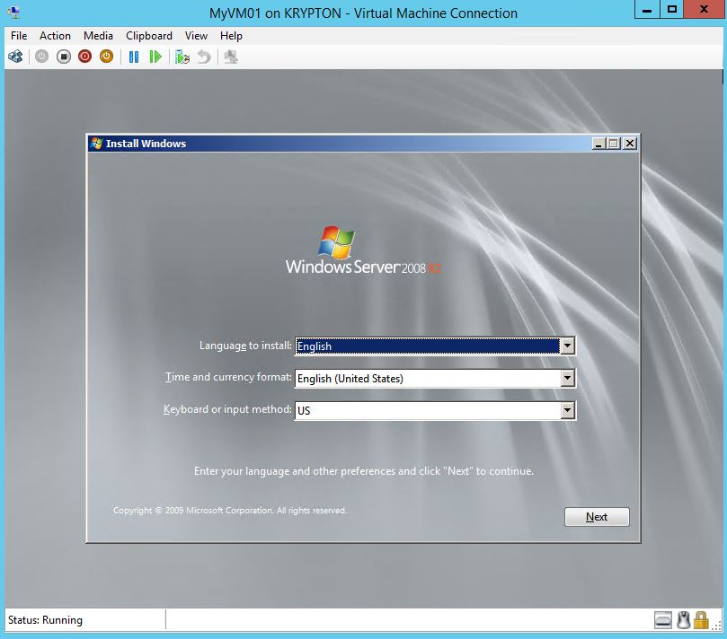Click the Keyboard or input method label
The image size is (727, 639).
pos(227,409)
